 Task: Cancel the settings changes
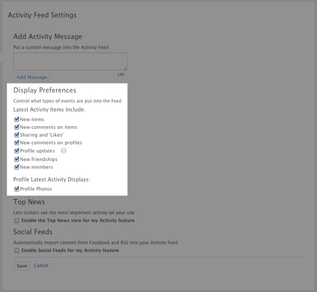click(x=41, y=265)
